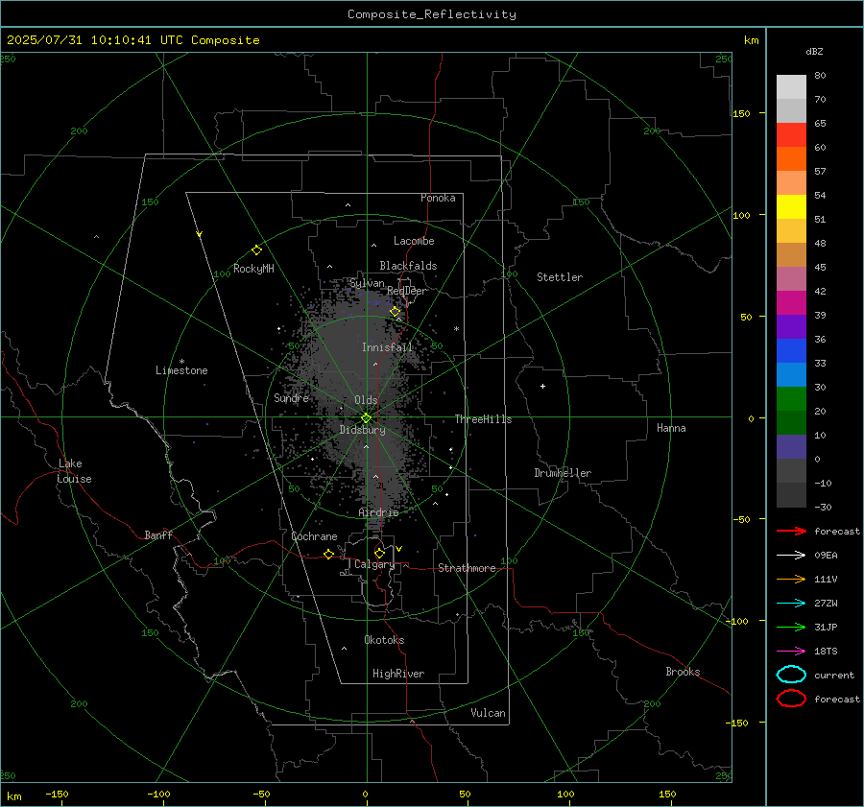Select the cyan 27ZW arrow legend icon
Screen dimensions: 864x807
click(x=791, y=604)
